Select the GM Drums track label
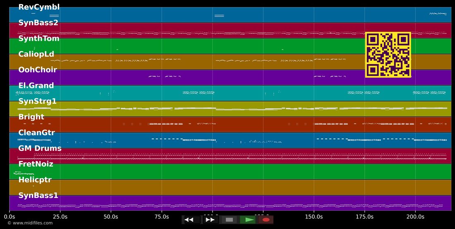Screen dimensions: 455x229 pyautogui.click(x=40, y=148)
